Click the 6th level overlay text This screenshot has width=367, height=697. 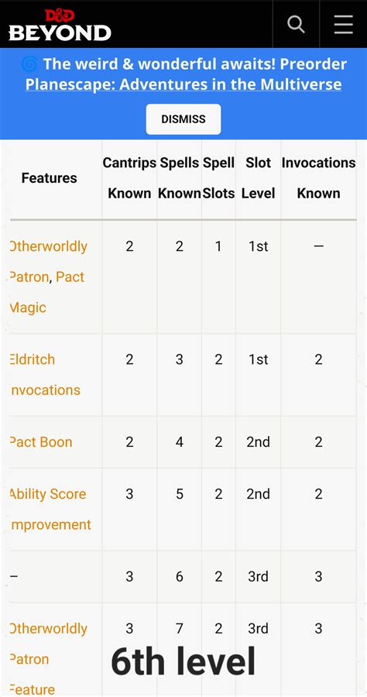click(x=183, y=661)
